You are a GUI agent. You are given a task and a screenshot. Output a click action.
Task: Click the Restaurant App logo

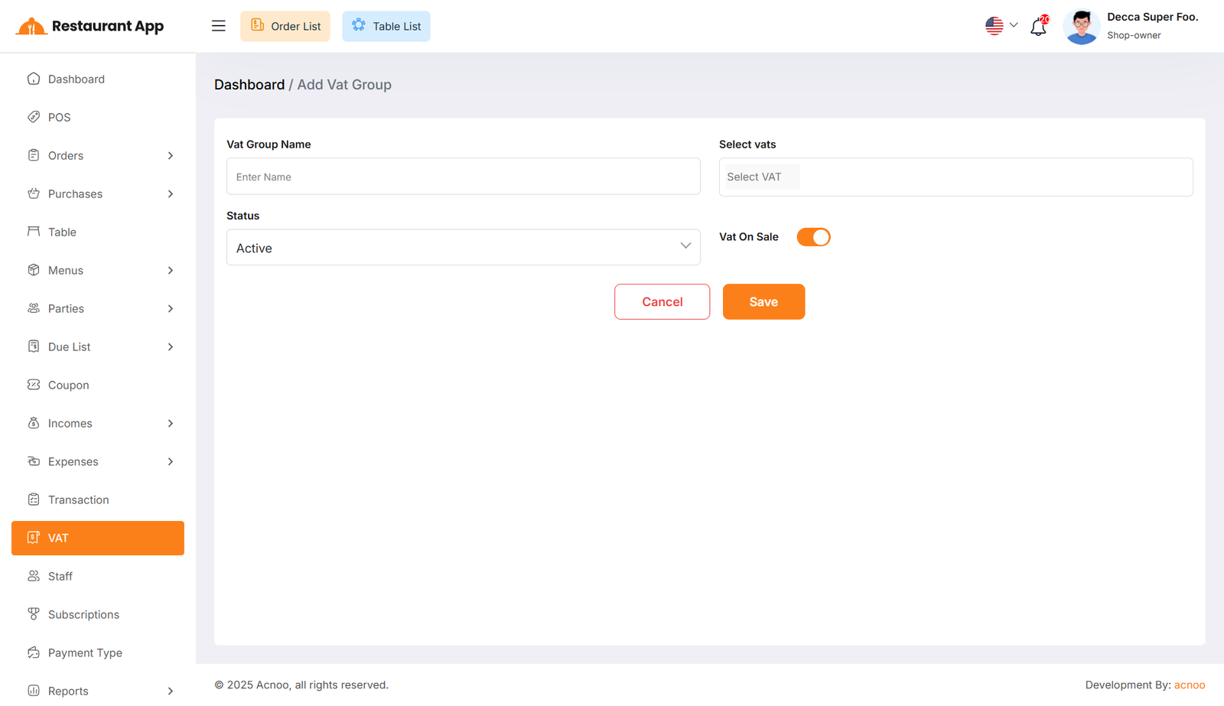click(x=90, y=26)
